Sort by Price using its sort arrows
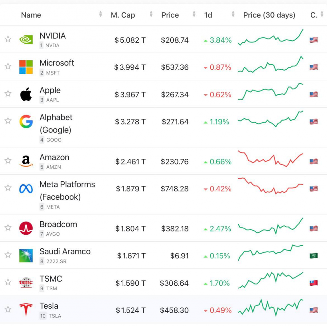Screen dimensions: 327x326 tap(194, 14)
